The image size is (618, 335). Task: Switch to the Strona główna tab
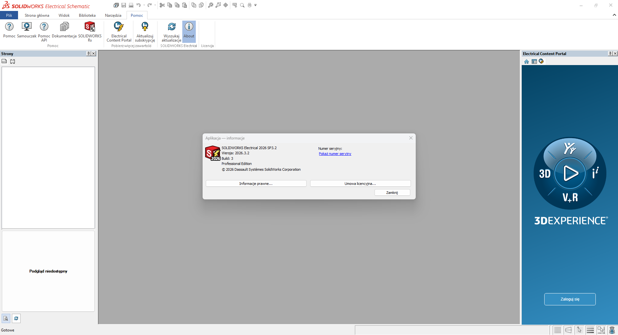[37, 15]
